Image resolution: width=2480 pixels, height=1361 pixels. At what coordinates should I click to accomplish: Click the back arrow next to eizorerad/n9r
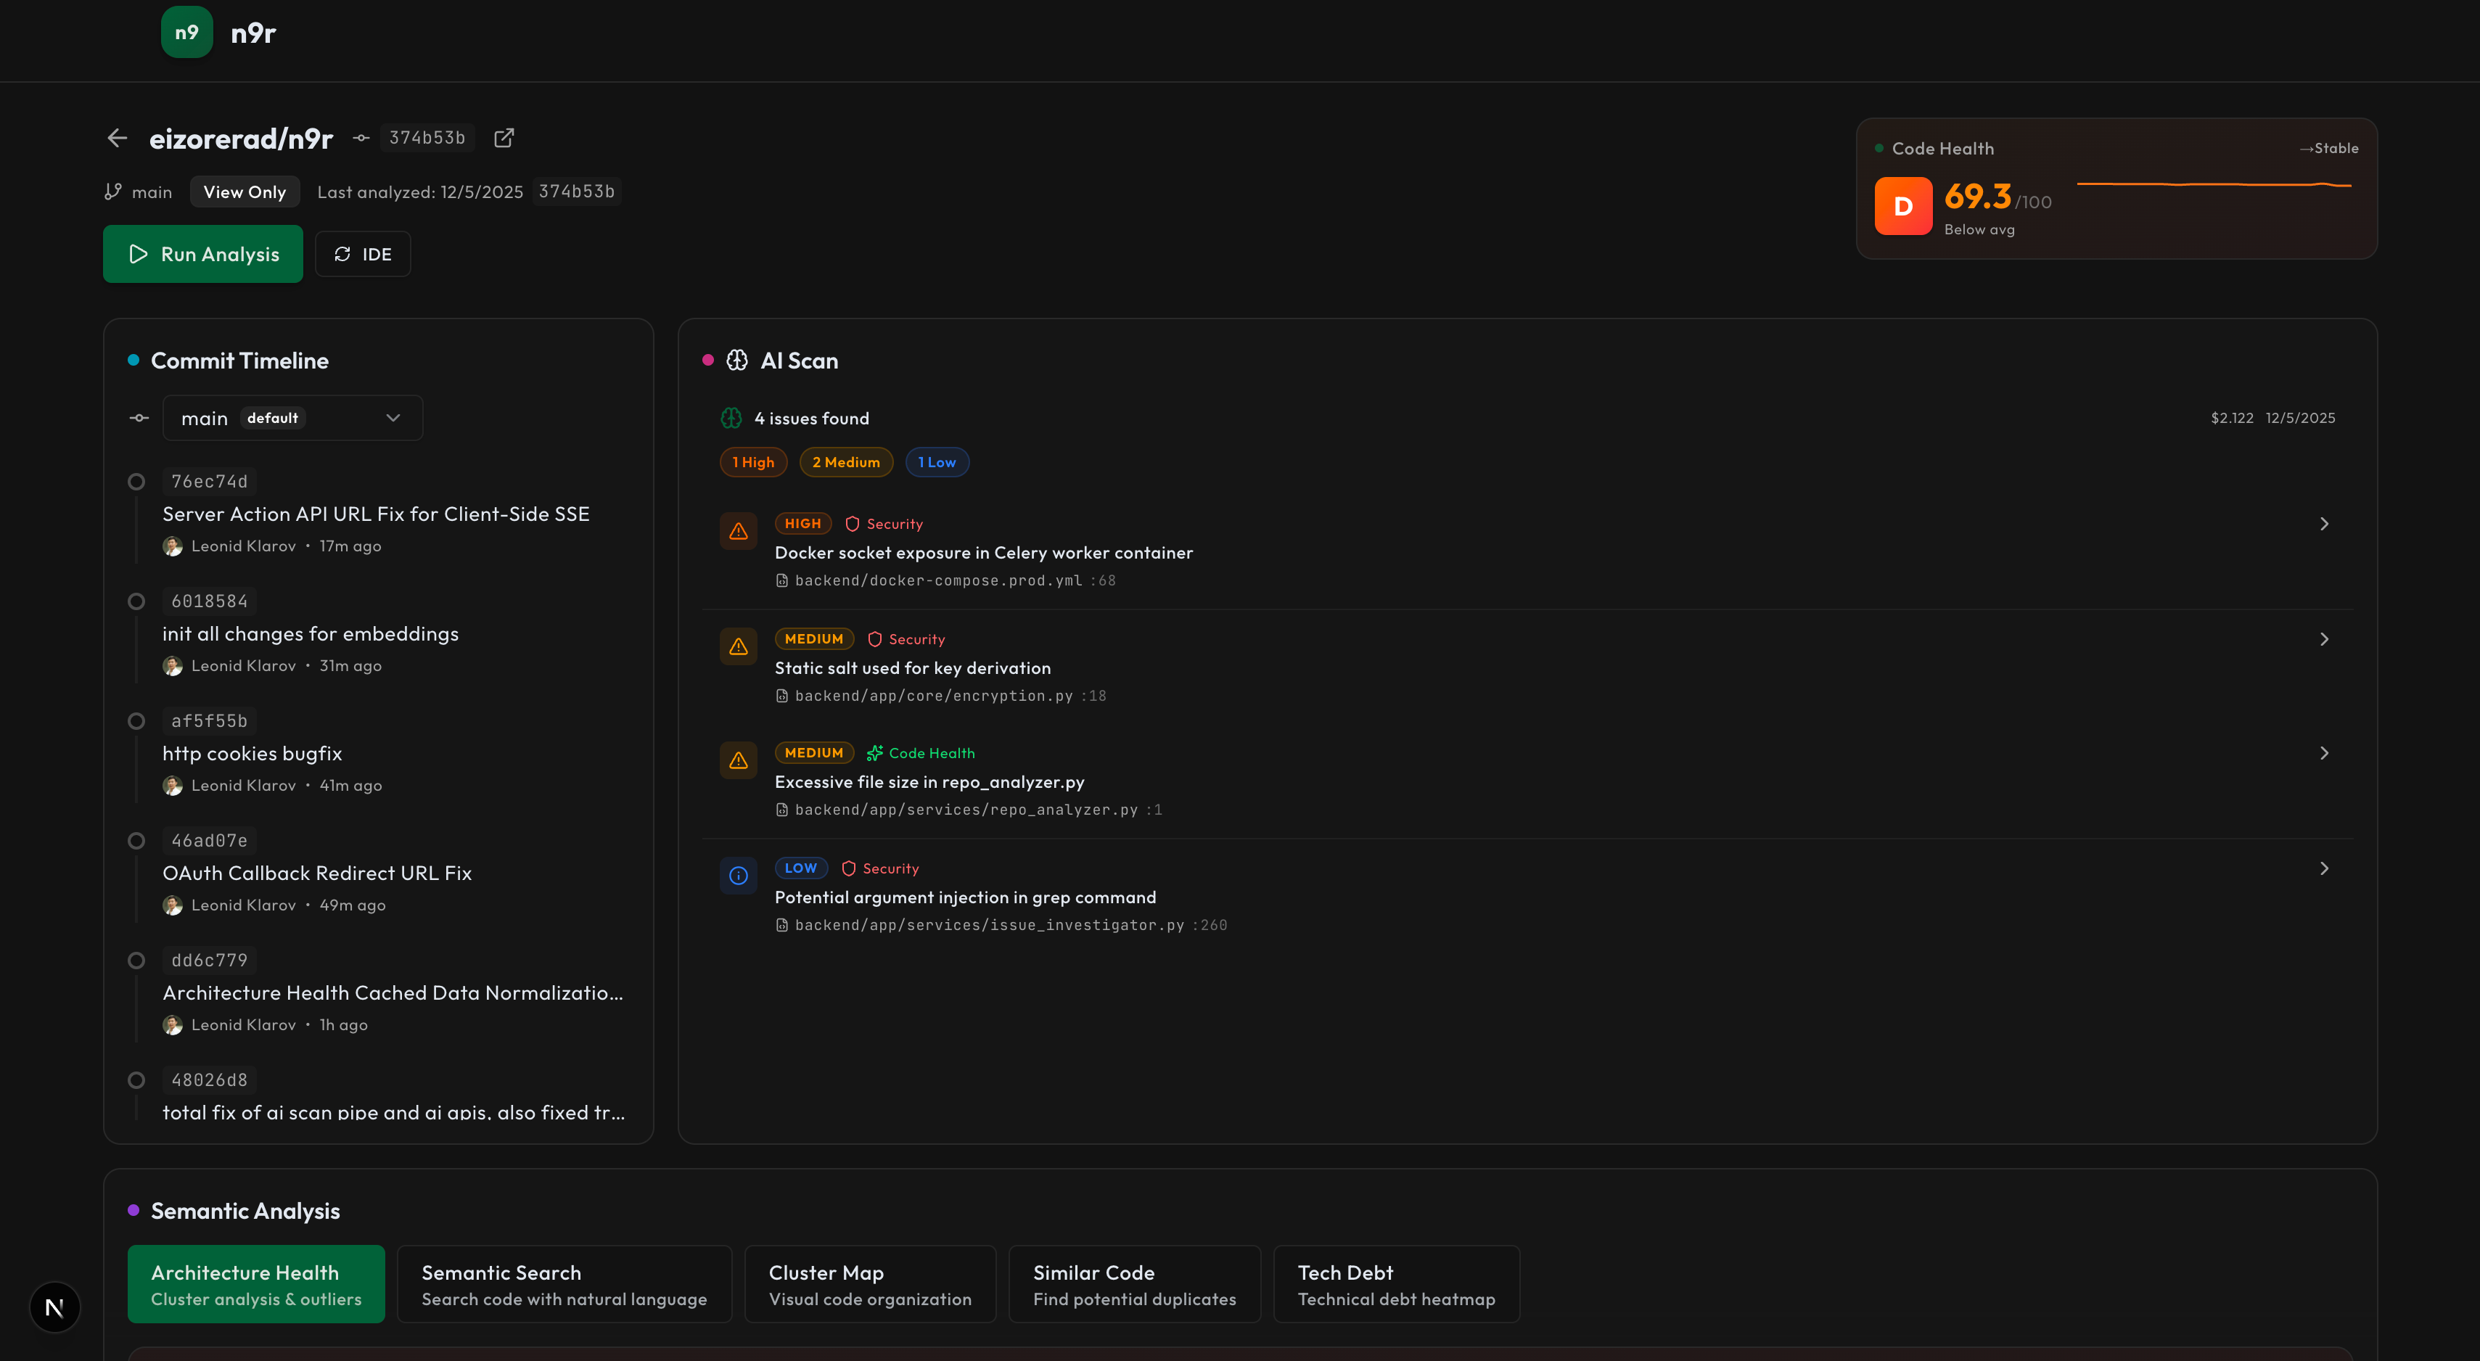click(118, 139)
